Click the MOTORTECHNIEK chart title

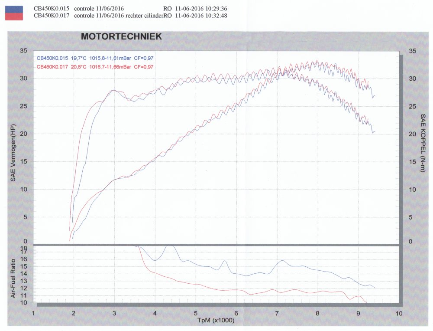(x=121, y=36)
